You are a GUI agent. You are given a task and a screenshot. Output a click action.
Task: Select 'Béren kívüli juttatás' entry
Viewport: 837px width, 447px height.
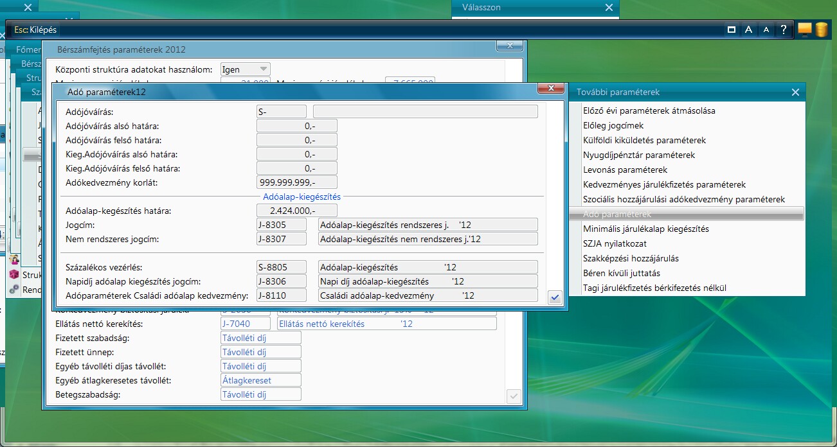coord(621,273)
